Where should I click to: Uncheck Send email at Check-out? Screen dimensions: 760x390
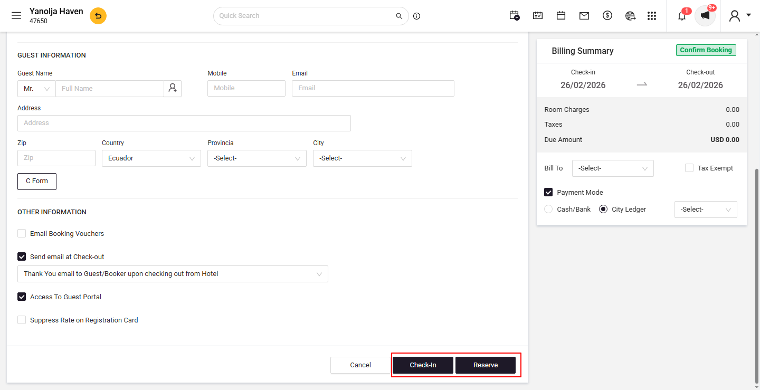(x=22, y=256)
